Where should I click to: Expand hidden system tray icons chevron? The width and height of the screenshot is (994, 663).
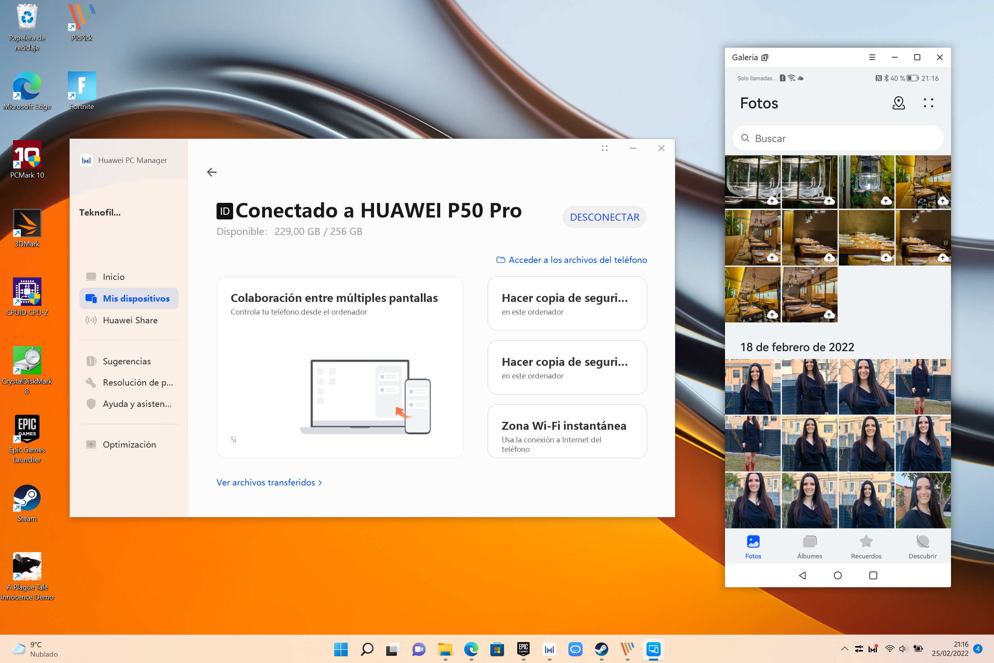pyautogui.click(x=845, y=649)
